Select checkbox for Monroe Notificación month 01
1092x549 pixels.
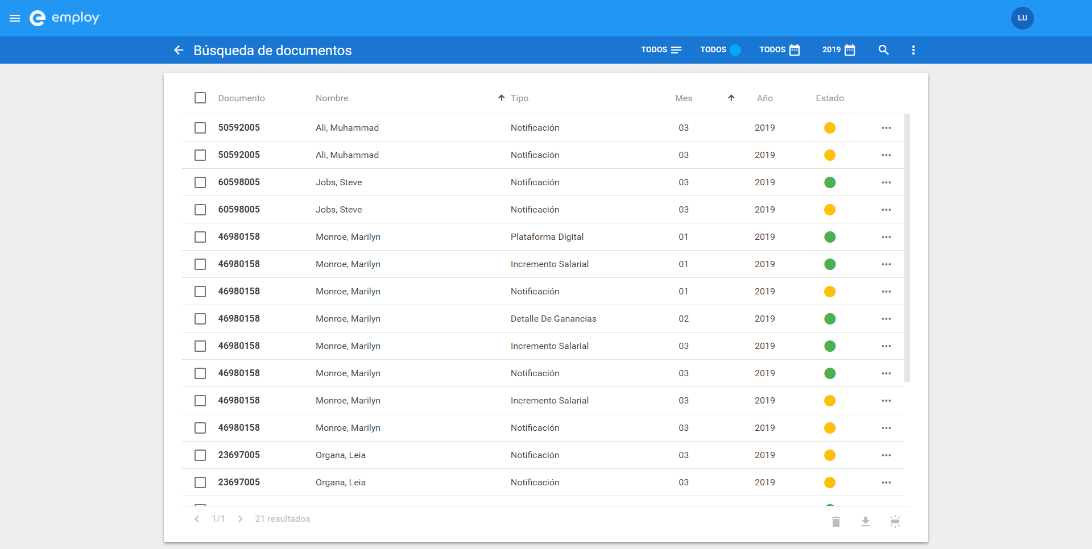point(200,292)
